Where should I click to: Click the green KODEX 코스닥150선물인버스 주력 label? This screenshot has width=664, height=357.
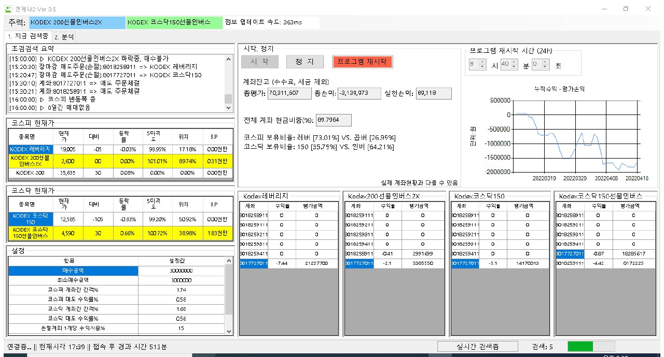pyautogui.click(x=175, y=23)
